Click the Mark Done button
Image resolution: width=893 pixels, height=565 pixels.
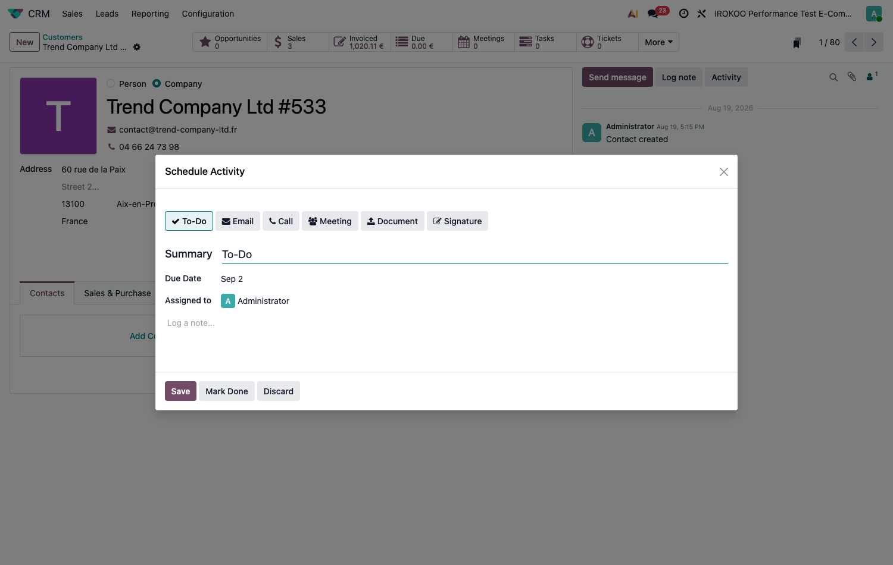pos(227,391)
